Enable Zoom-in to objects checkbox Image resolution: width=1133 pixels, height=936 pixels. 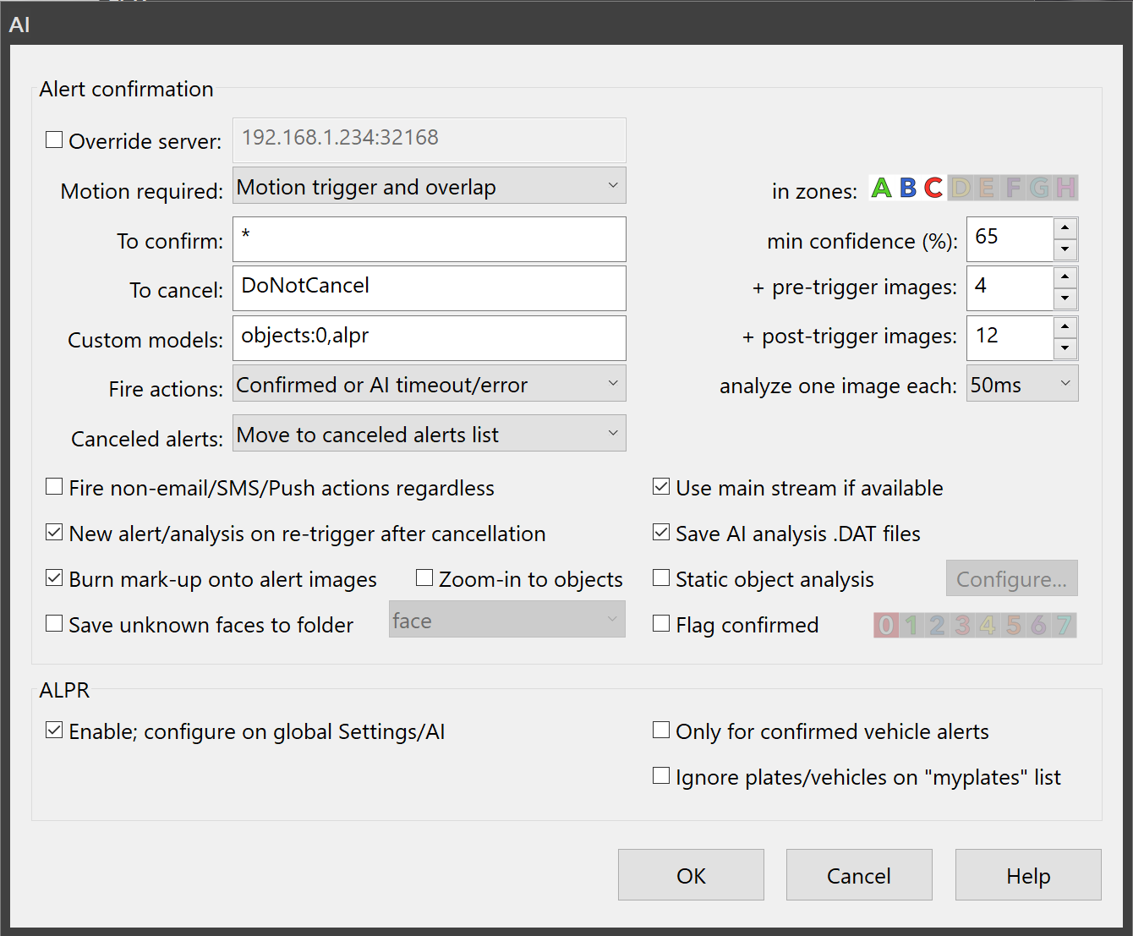pyautogui.click(x=424, y=578)
